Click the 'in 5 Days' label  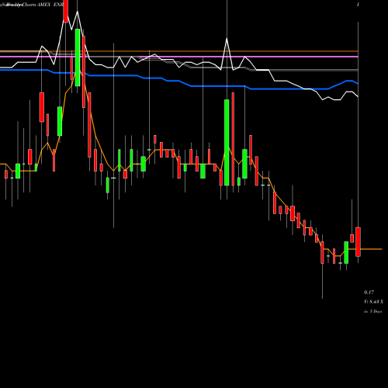[x=373, y=311]
